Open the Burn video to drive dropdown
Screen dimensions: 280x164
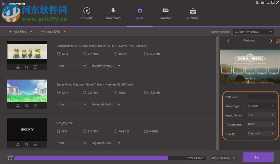click(253, 32)
